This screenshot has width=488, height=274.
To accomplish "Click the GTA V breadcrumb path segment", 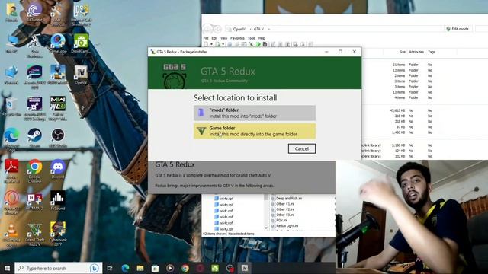I will pos(258,29).
